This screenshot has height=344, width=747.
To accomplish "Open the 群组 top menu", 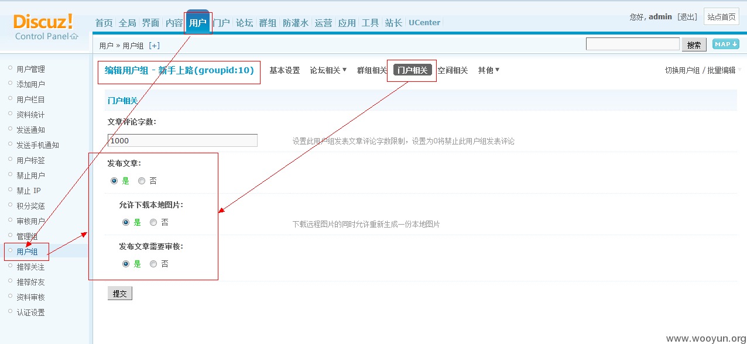I will coord(268,23).
